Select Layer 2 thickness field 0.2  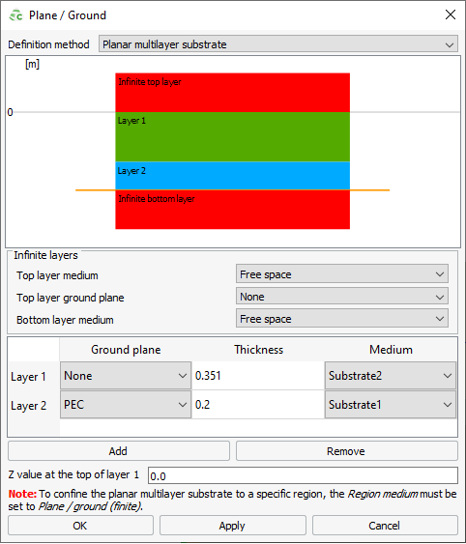[x=258, y=405]
